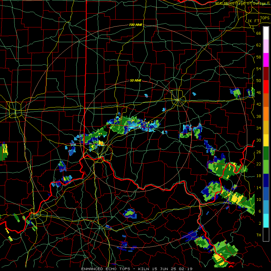Click the '62' legend value
The height and width of the screenshot is (271, 271).
tap(259, 45)
